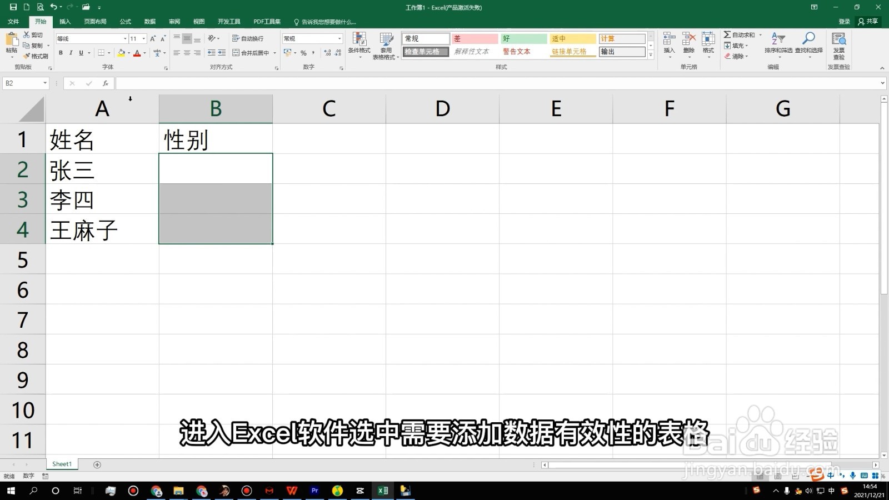Switch to the Developer (开发工具) tab

coord(229,22)
